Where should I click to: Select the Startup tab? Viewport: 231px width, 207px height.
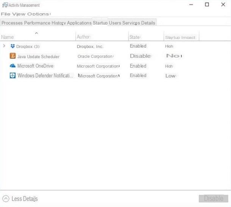tap(100, 23)
